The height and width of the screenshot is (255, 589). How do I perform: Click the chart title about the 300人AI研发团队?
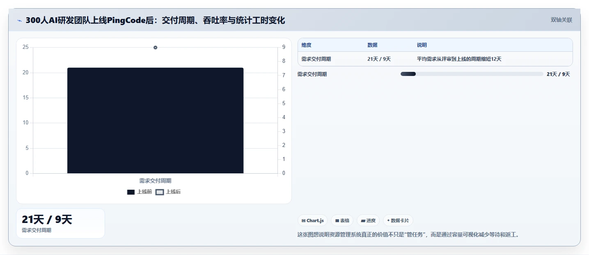[155, 20]
